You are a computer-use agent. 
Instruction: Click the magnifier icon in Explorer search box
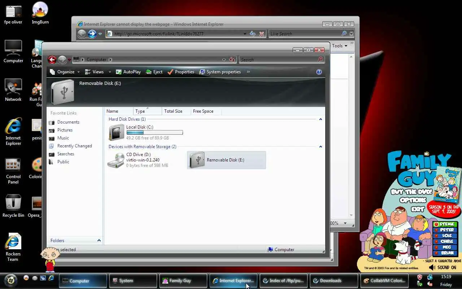click(320, 60)
